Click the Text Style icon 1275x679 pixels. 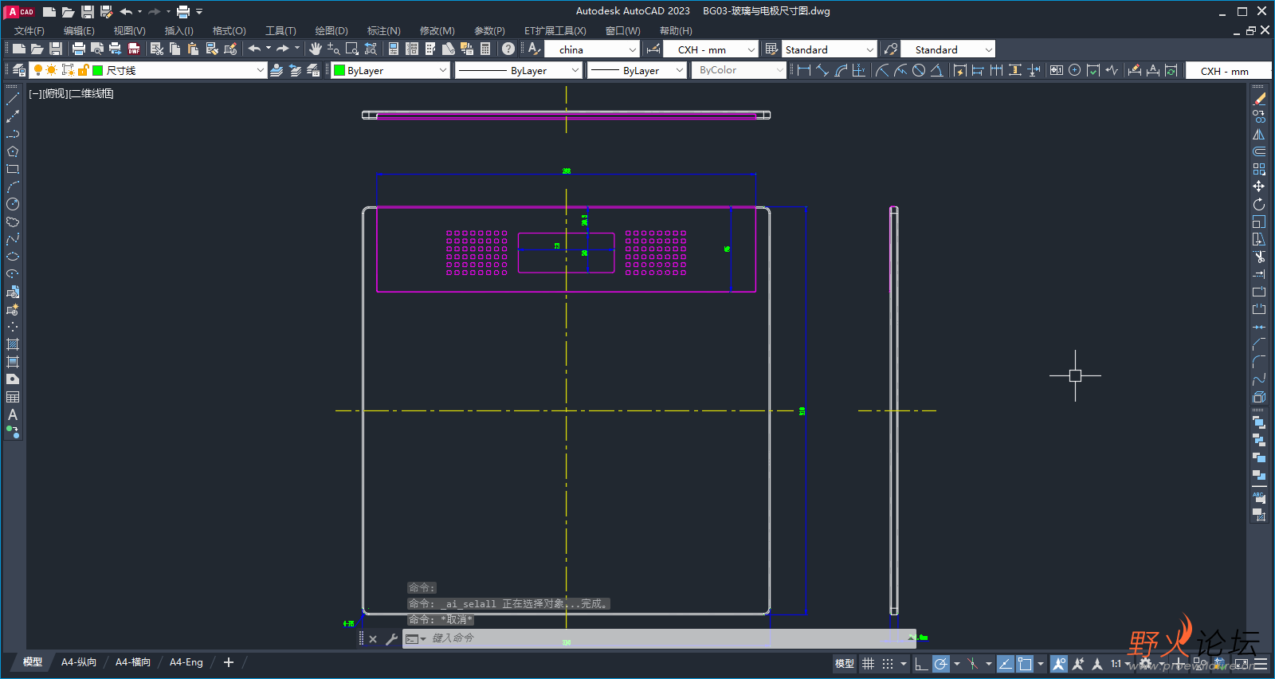[x=535, y=49]
